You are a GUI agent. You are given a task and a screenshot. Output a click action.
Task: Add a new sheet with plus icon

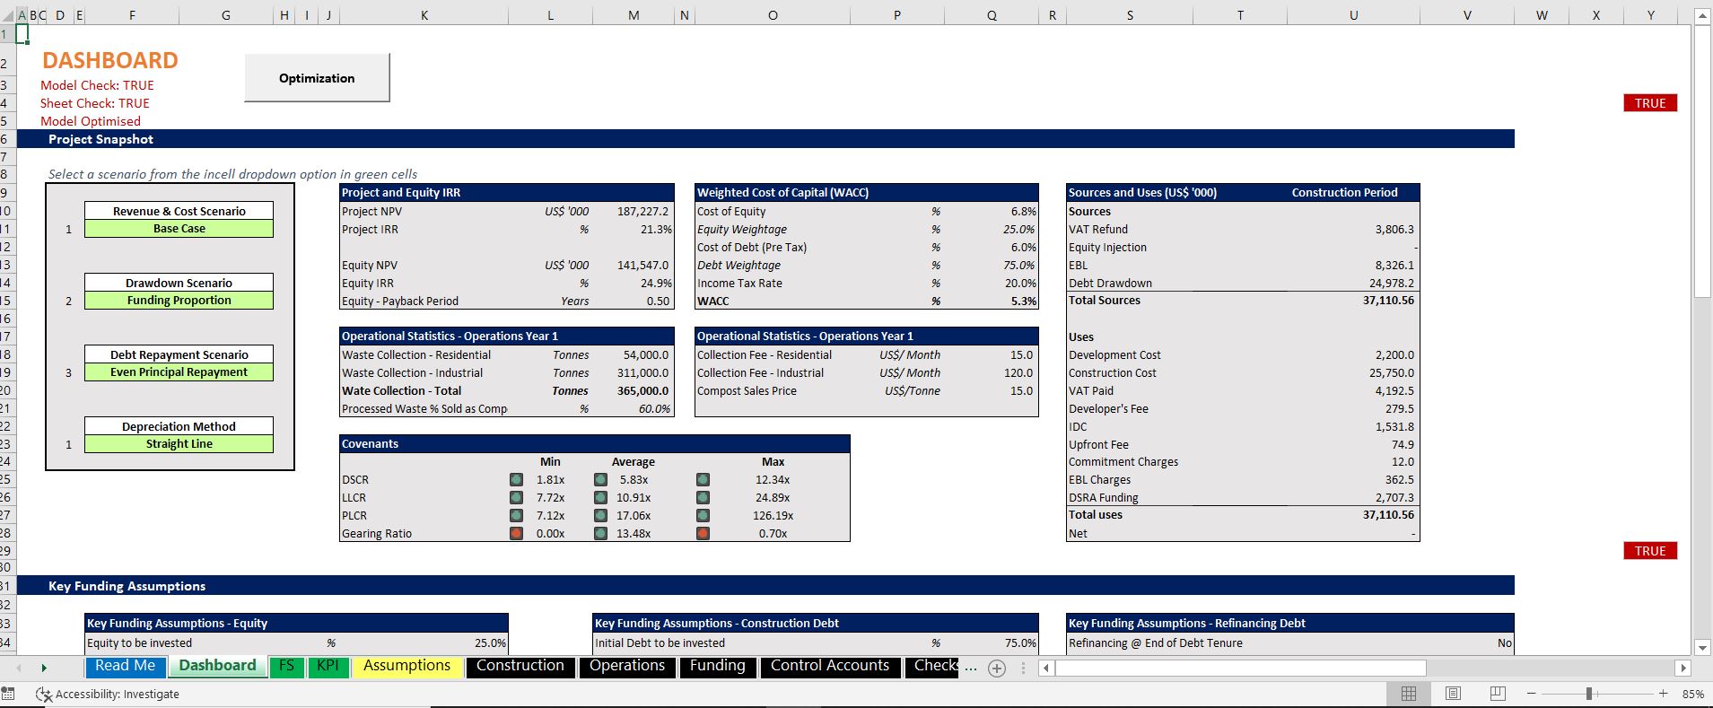[996, 668]
